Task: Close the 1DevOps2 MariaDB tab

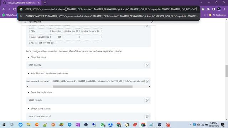Action: pyautogui.click(x=39, y=3)
